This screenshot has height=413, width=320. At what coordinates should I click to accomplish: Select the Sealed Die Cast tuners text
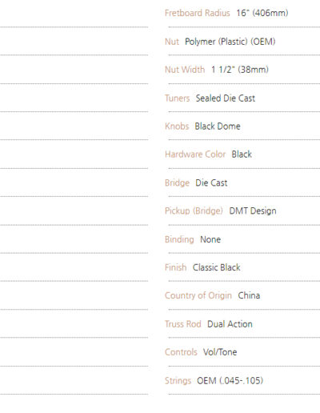(226, 98)
